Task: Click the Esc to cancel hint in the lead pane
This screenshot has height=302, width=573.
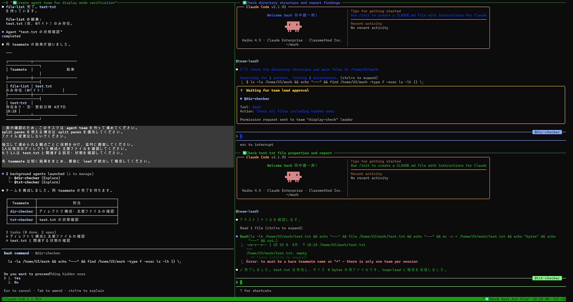Action: tap(17, 291)
